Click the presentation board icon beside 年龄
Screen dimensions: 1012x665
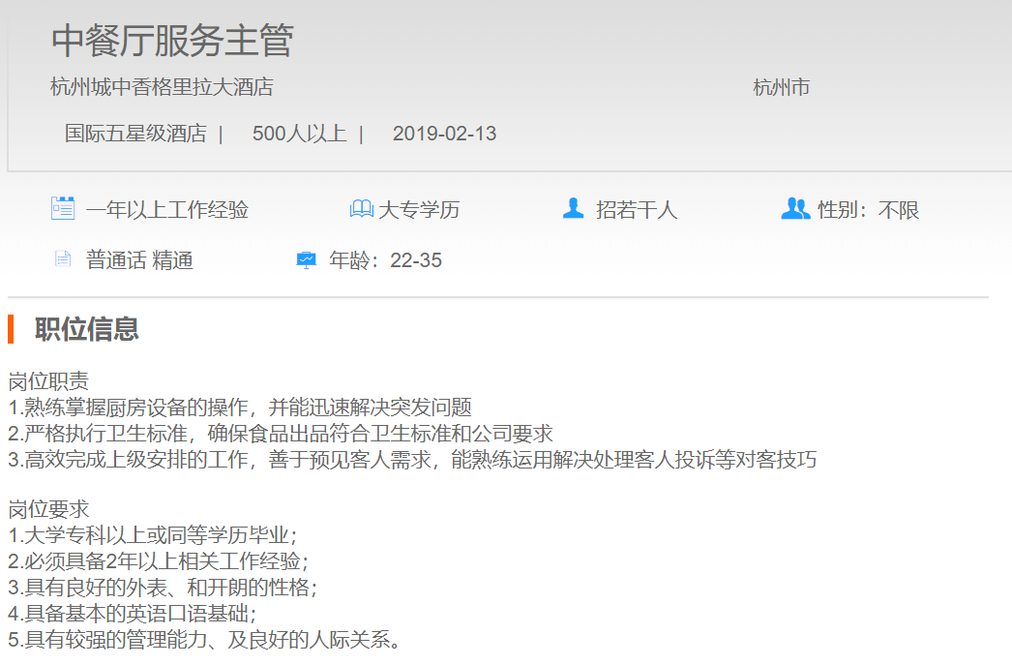tap(306, 259)
